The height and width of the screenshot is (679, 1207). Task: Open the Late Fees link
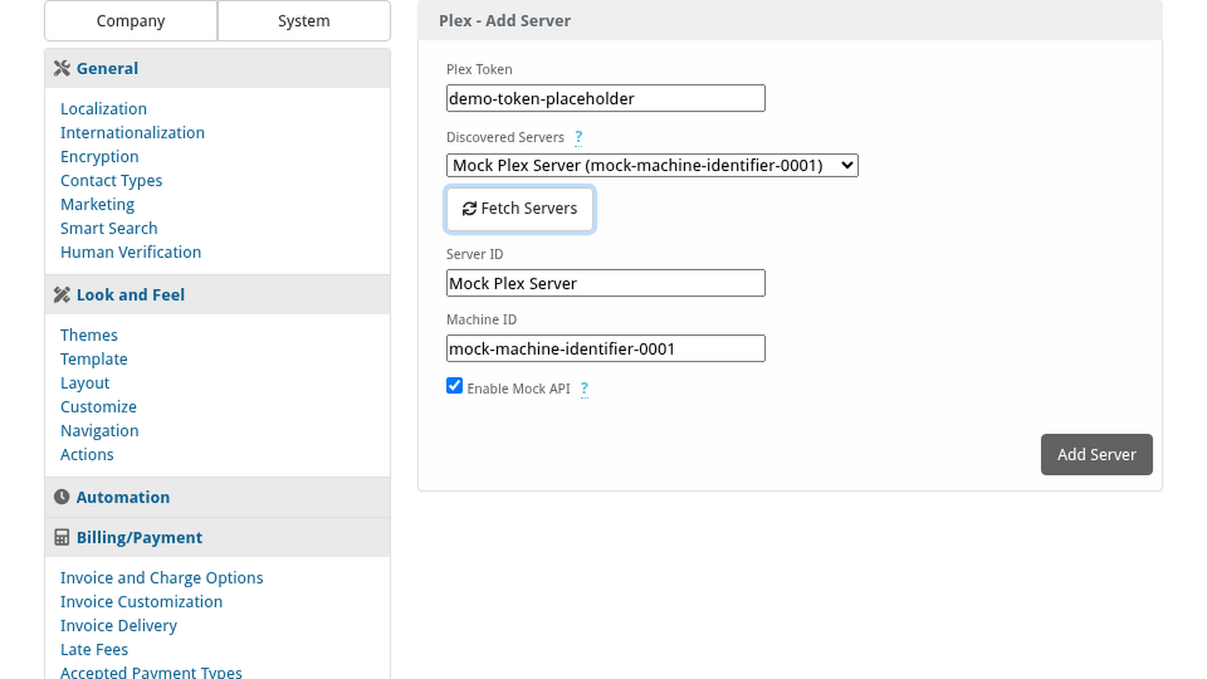tap(94, 649)
